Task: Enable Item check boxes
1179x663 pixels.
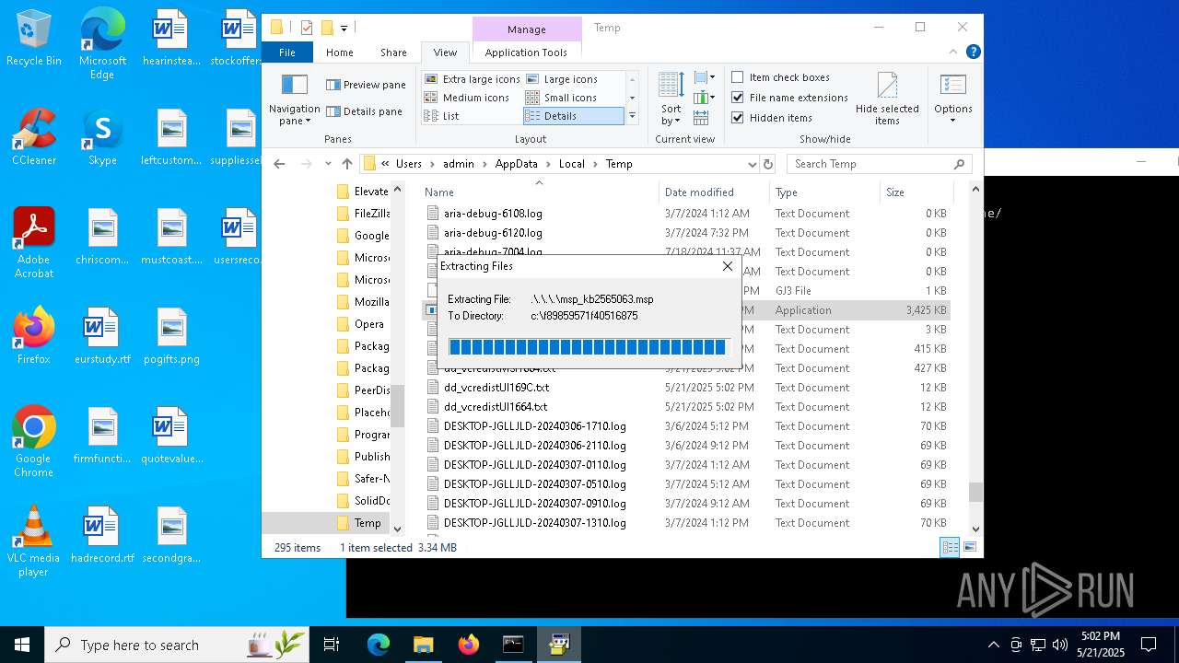Action: click(x=780, y=77)
